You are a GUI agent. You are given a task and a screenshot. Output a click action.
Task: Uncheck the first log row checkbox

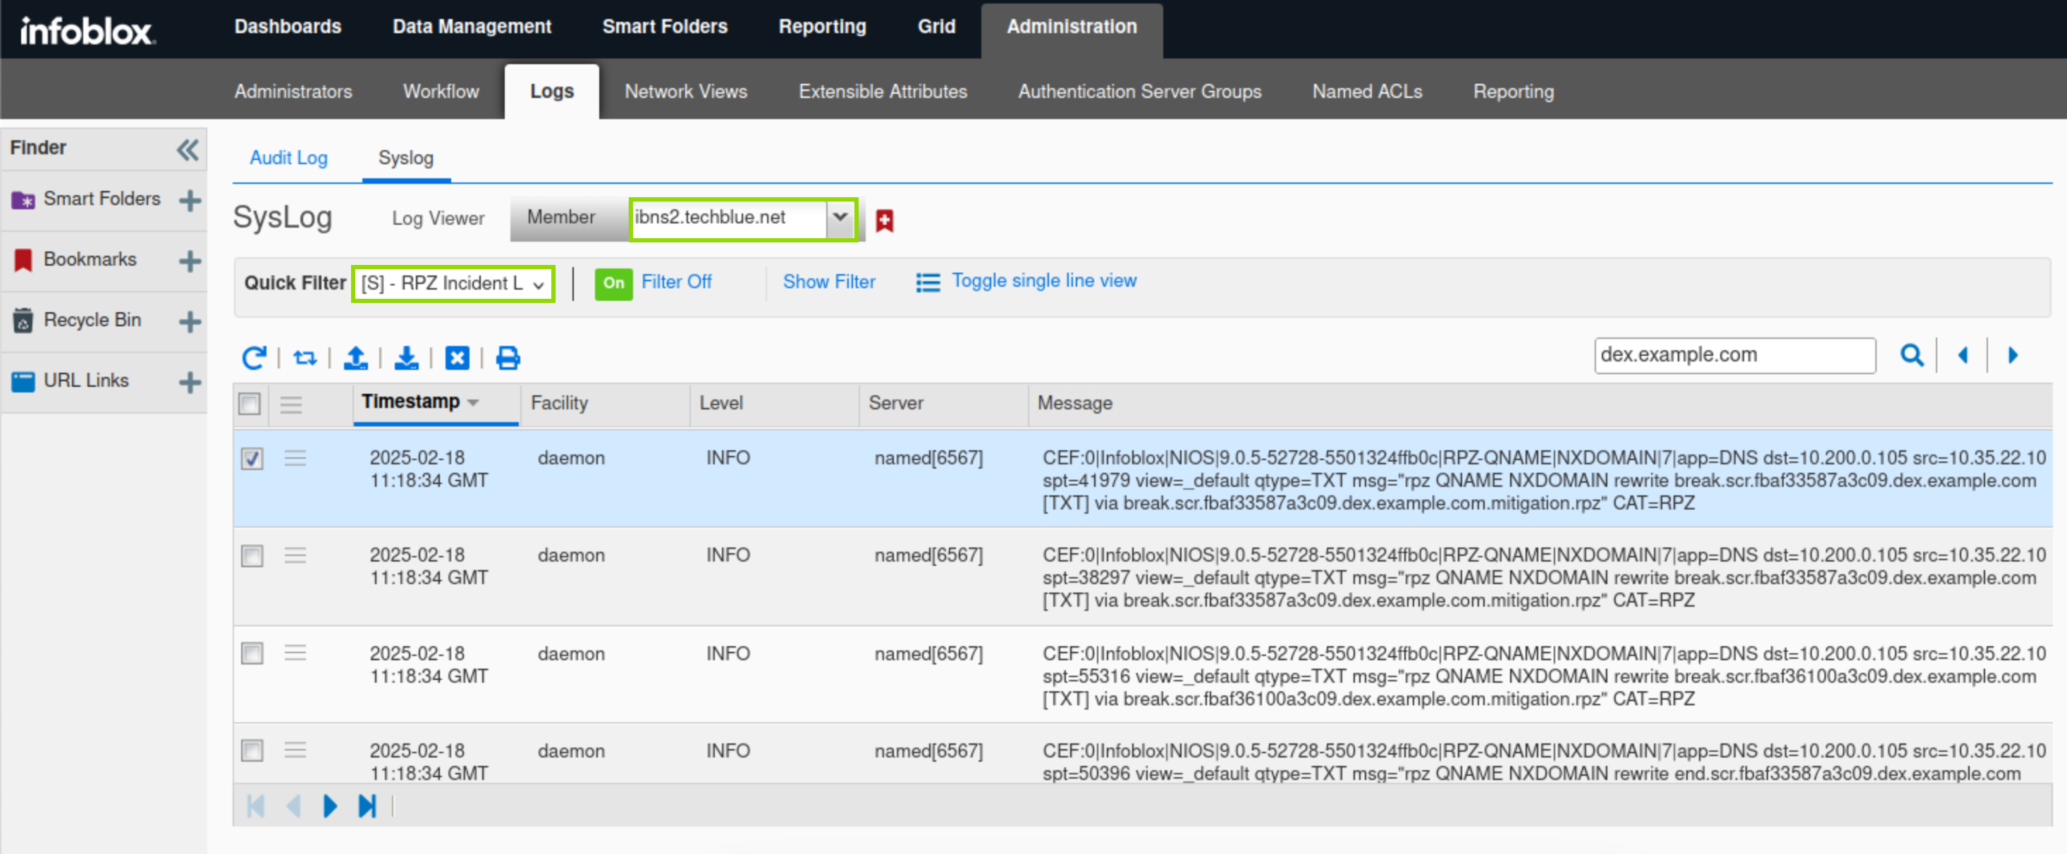pyautogui.click(x=252, y=459)
